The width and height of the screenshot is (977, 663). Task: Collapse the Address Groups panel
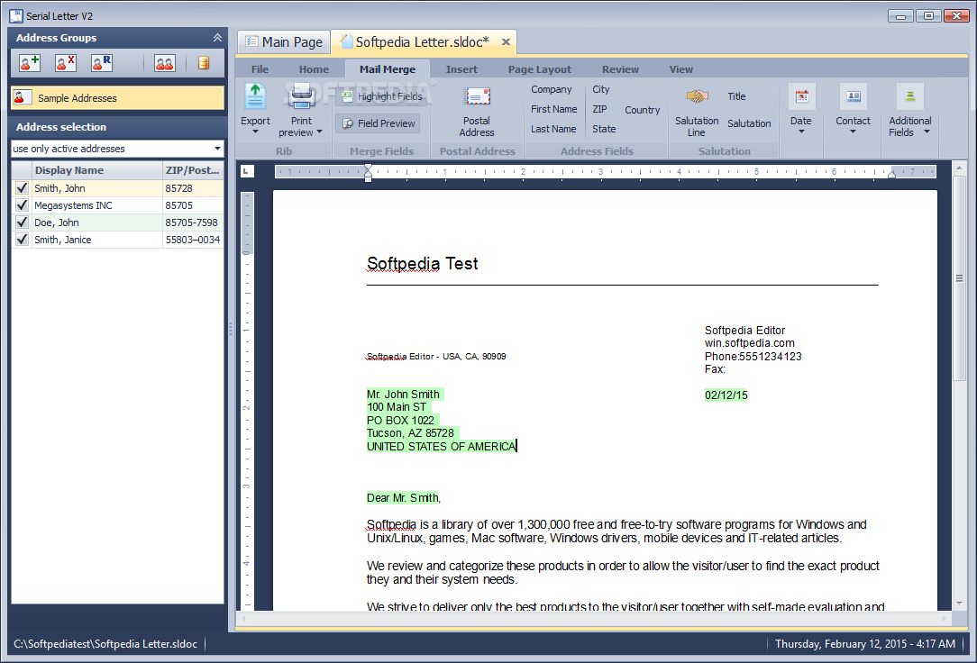(x=217, y=37)
